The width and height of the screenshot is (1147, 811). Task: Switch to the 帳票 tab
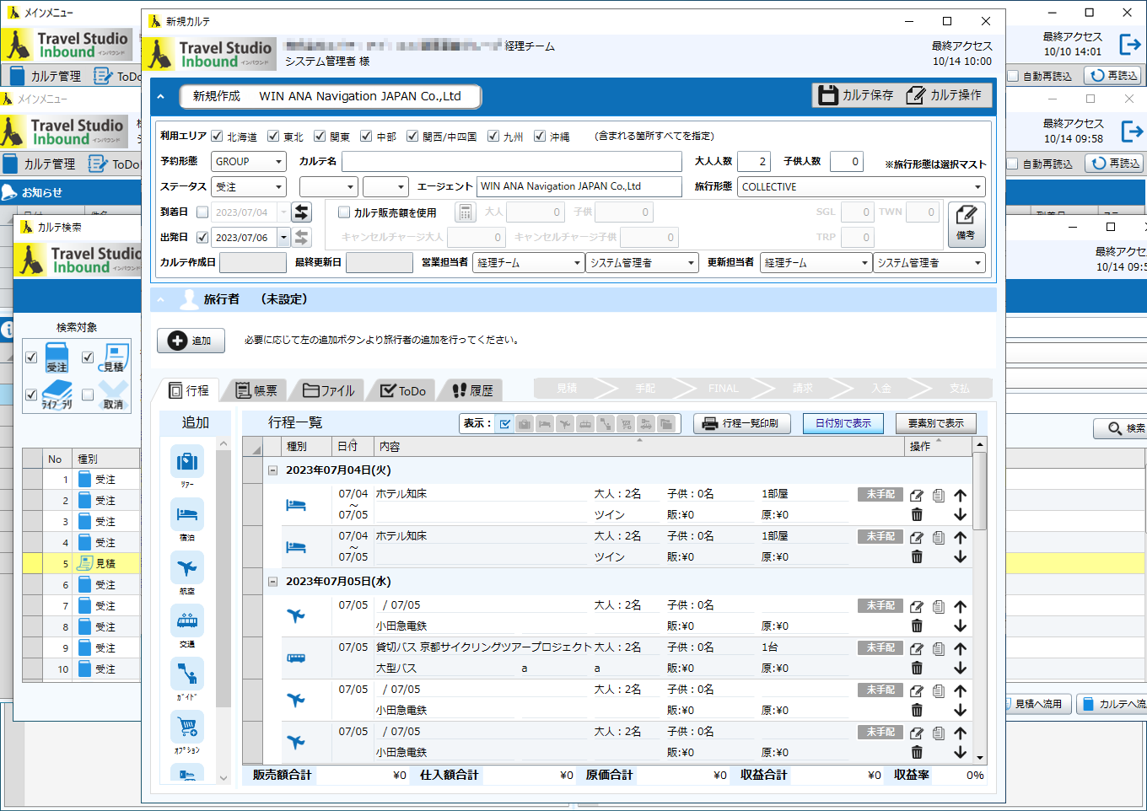(x=256, y=390)
